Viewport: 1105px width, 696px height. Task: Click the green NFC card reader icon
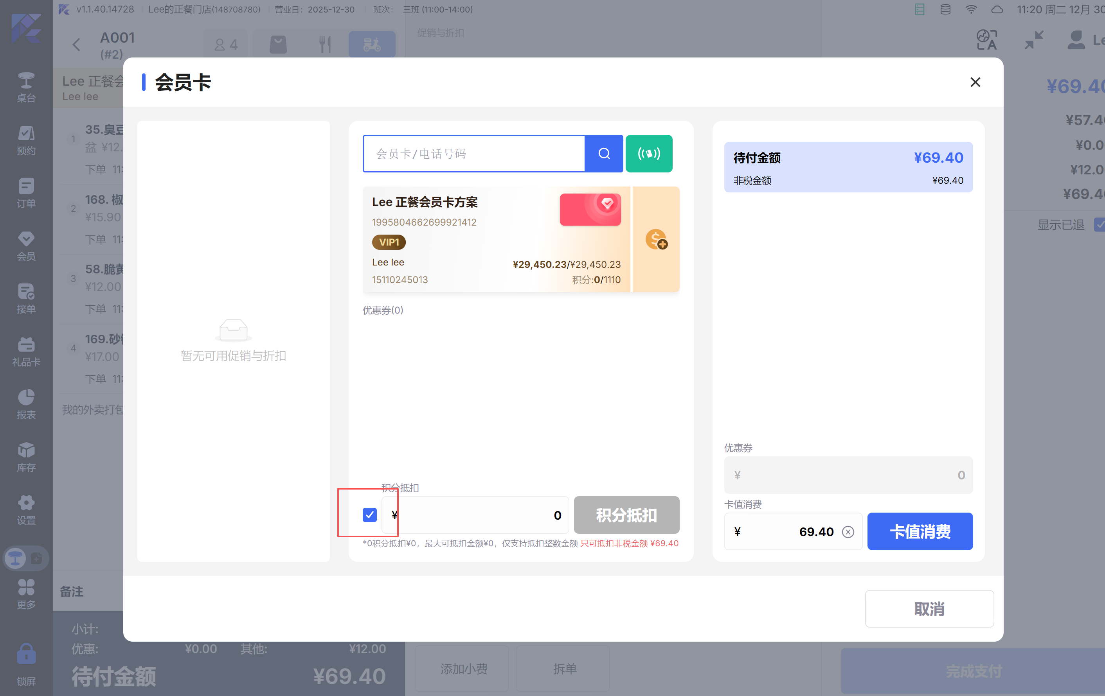(x=648, y=154)
